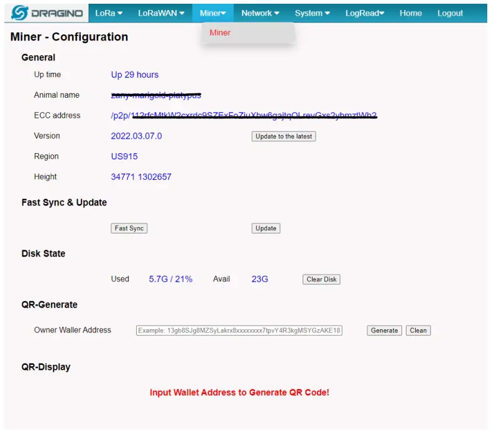Click the QR-Display heading
The image size is (491, 432).
pos(46,367)
